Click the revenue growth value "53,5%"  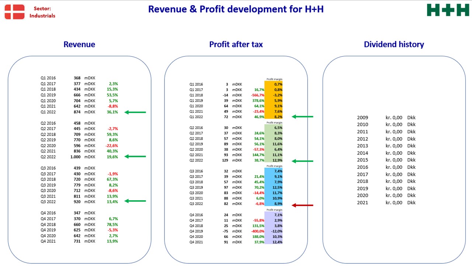click(112, 95)
